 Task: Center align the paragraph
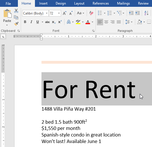click(x=106, y=22)
